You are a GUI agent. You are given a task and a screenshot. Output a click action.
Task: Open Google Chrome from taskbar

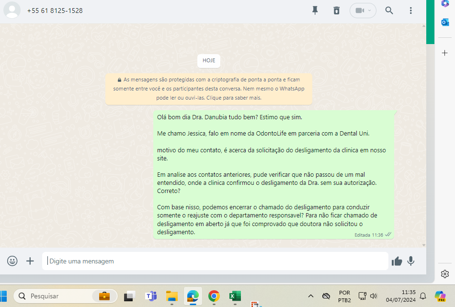[x=214, y=296]
